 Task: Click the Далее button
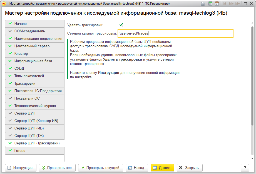click(x=162, y=168)
